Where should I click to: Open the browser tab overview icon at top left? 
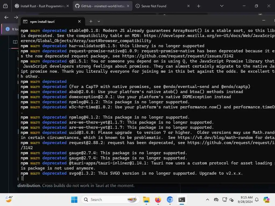pos(5,6)
